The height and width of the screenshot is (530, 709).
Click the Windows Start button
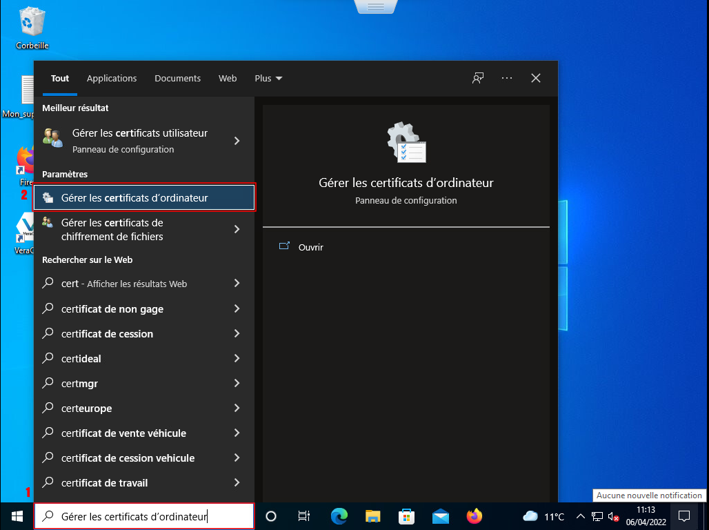click(x=17, y=516)
